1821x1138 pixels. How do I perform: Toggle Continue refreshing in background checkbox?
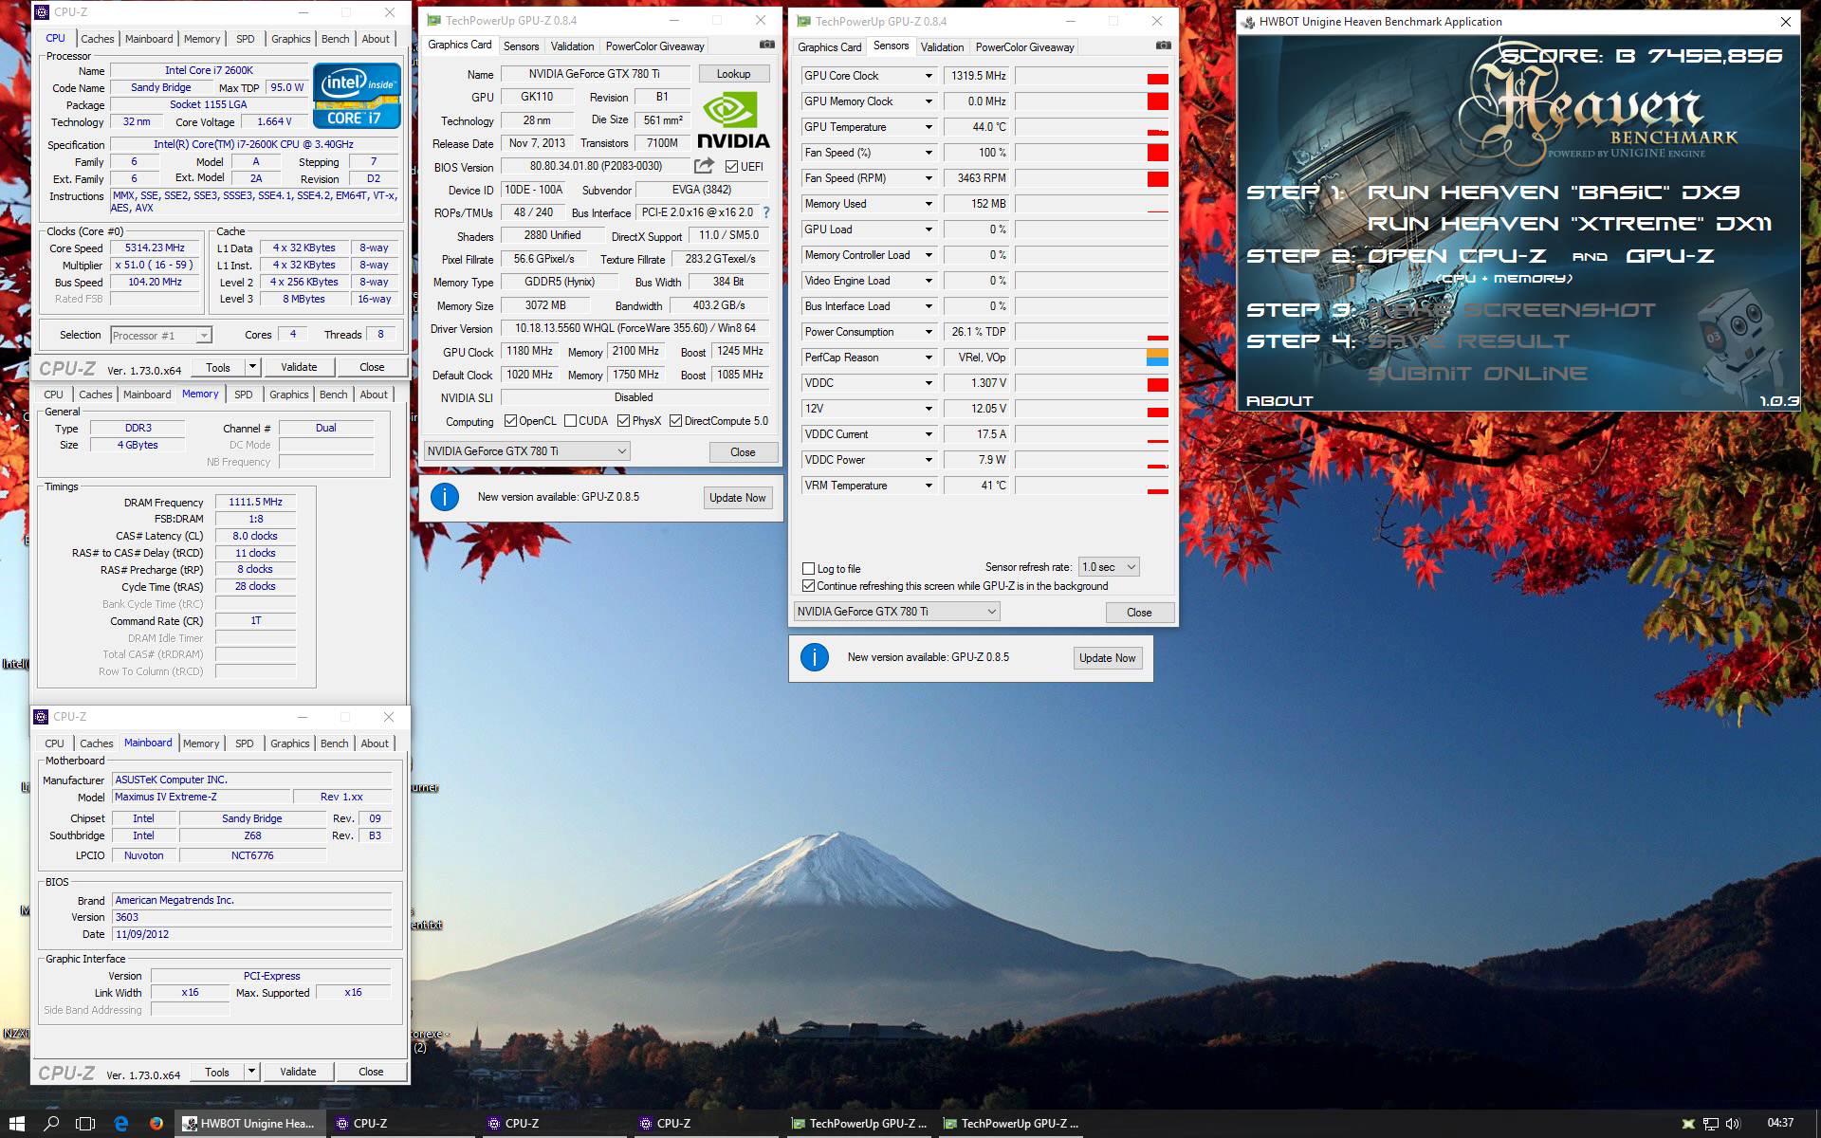[809, 586]
